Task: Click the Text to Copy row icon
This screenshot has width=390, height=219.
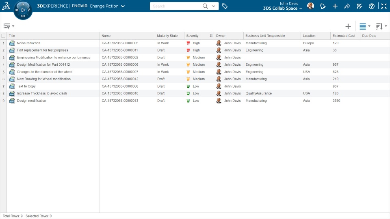Action: click(x=12, y=86)
